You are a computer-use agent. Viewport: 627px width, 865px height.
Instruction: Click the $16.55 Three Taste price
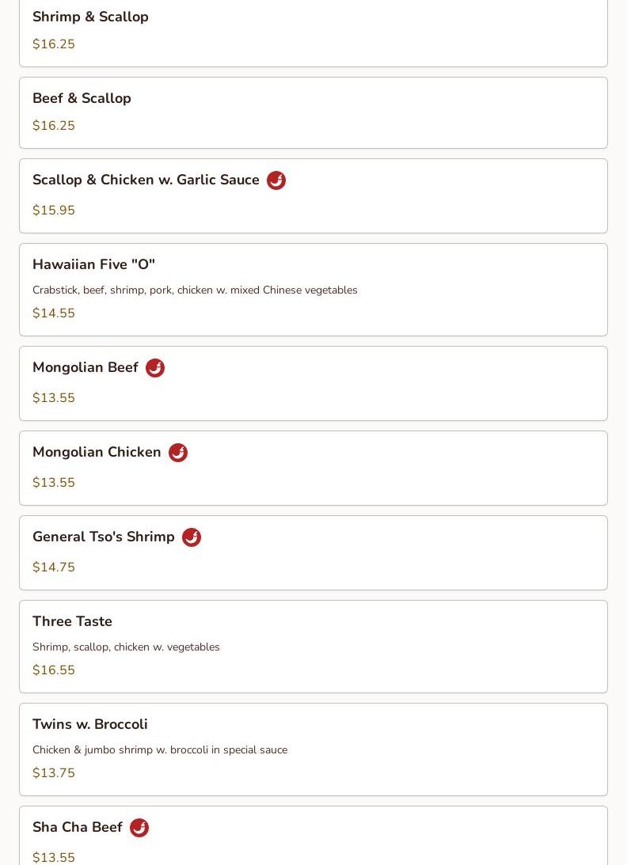(x=54, y=670)
